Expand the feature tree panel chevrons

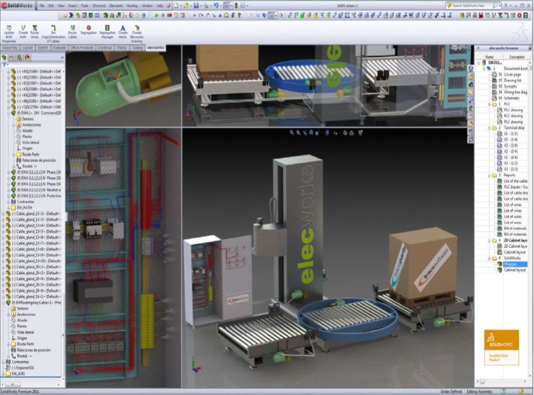[x=63, y=58]
